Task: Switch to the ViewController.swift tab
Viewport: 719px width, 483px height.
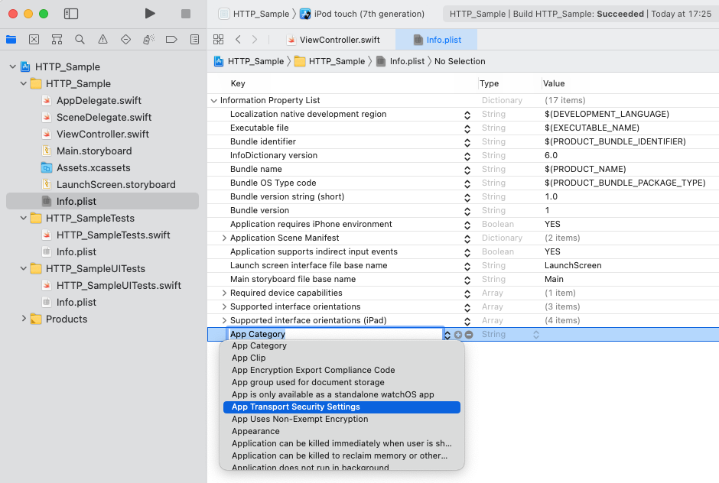Action: 333,40
